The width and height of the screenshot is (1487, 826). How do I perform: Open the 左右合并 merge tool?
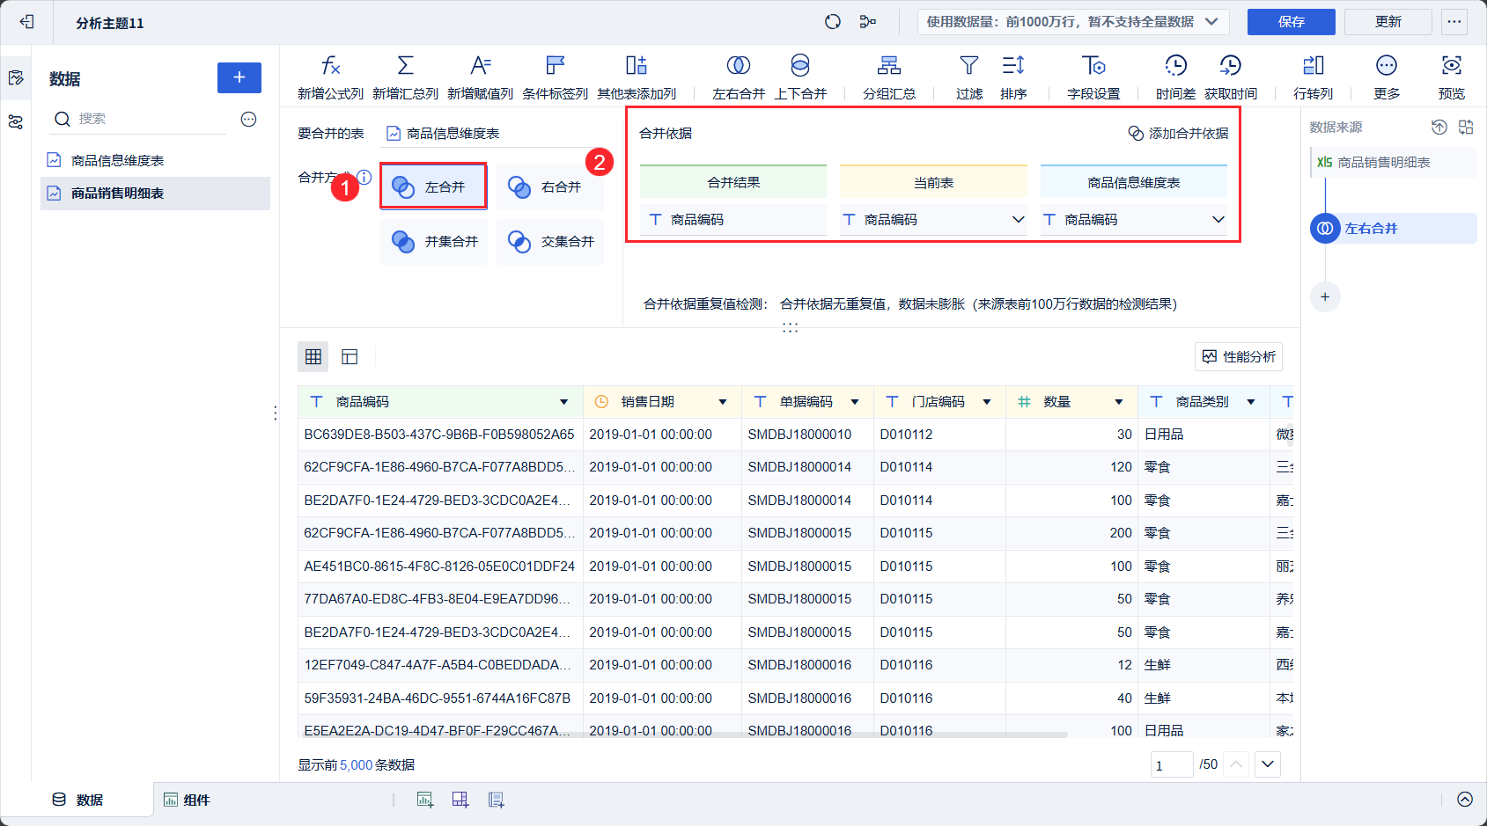point(738,66)
